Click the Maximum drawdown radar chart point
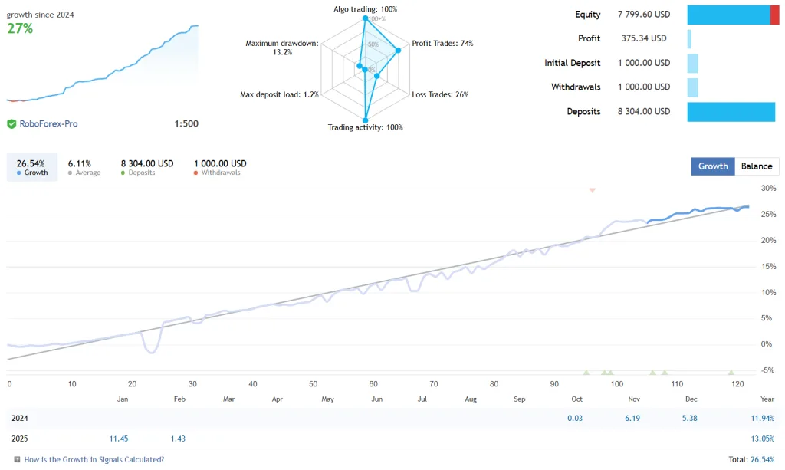Screen dimensions: 785x470 (x=360, y=66)
